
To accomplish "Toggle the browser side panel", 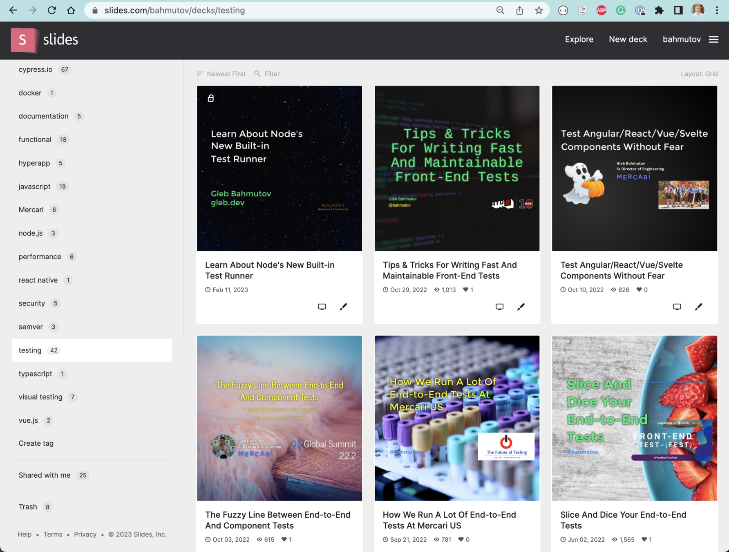I will (x=678, y=10).
